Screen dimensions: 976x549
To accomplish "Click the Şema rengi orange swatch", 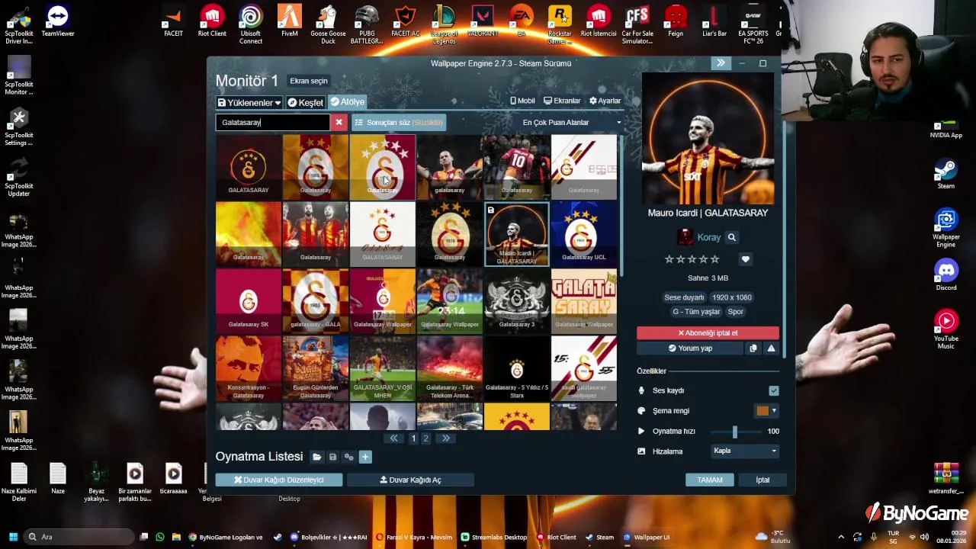I will (762, 411).
